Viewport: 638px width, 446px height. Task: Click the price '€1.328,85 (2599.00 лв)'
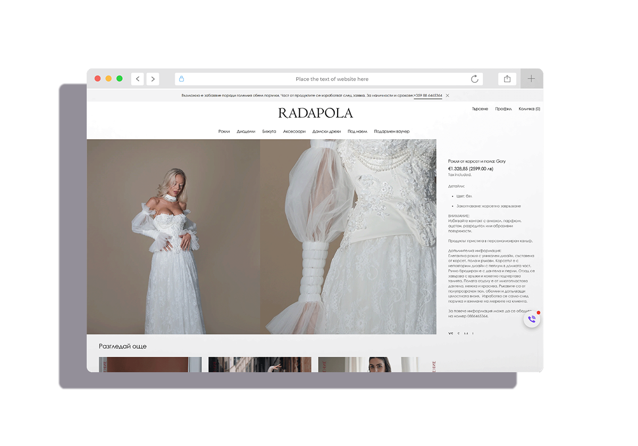[471, 168]
